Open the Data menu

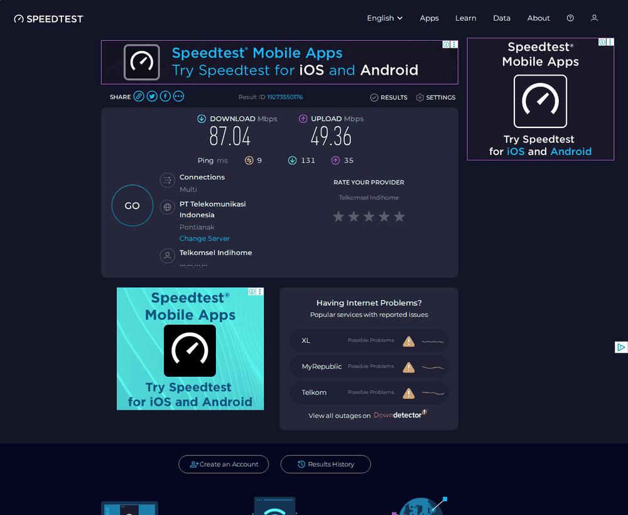501,18
